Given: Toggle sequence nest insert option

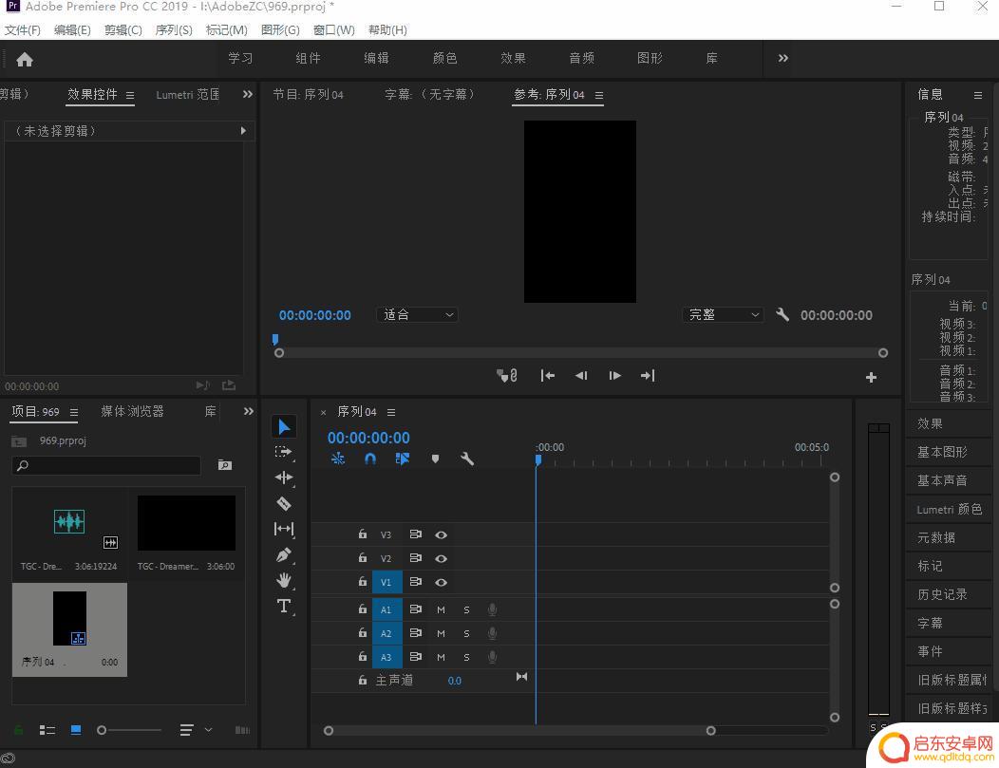Looking at the screenshot, I should 338,459.
